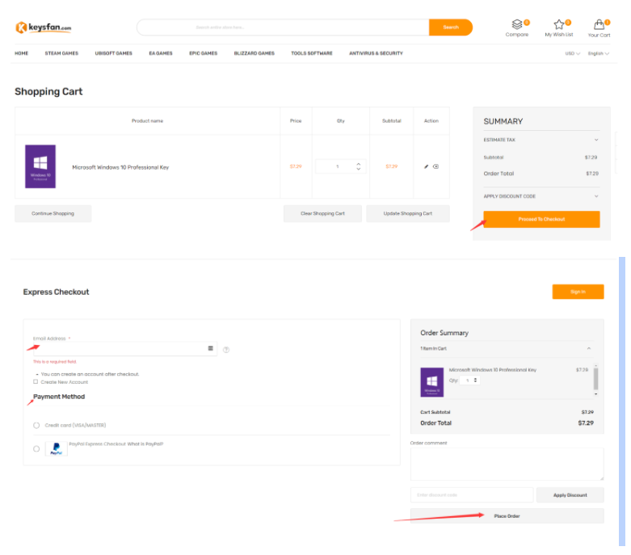Click What is PayPal? link

[x=145, y=444]
